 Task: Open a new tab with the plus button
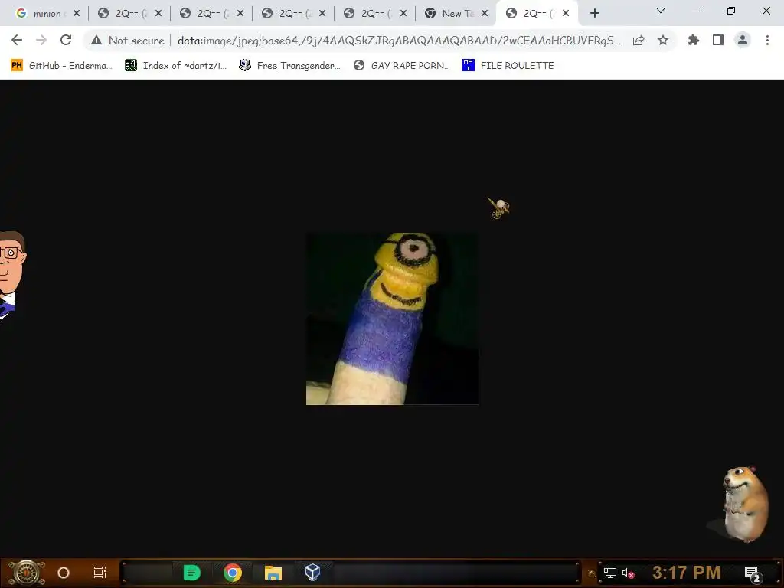point(594,14)
